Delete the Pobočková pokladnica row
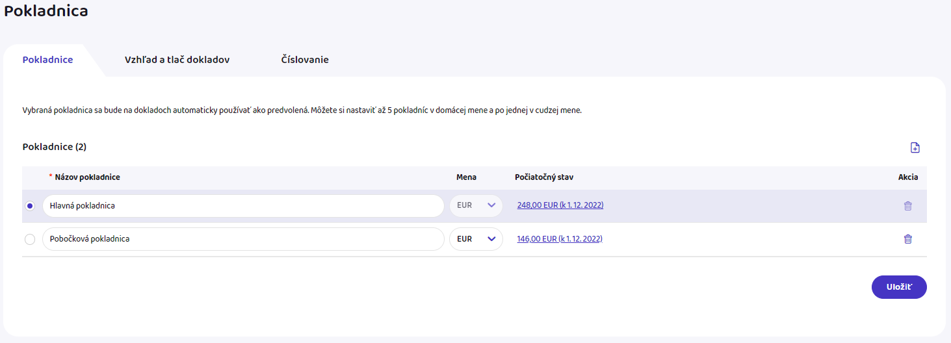 907,239
